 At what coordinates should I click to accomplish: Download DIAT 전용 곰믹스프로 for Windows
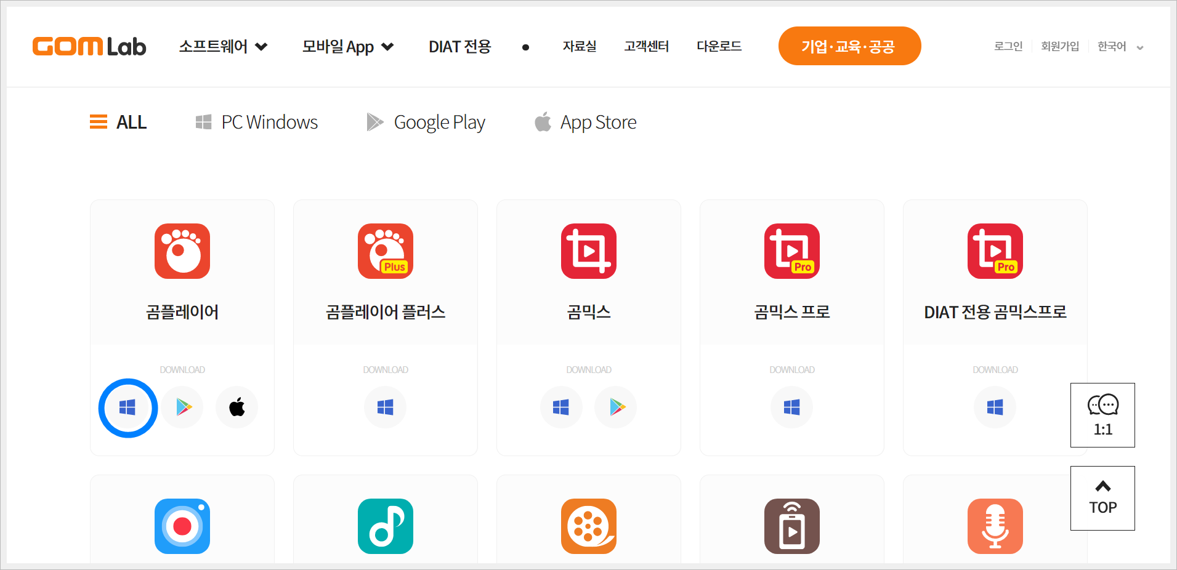pos(995,407)
